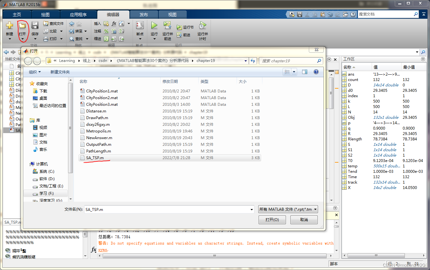Viewport: 430px width, 270px height.
Task: Open the dropdown arrow under 断点
Action: point(140,39)
